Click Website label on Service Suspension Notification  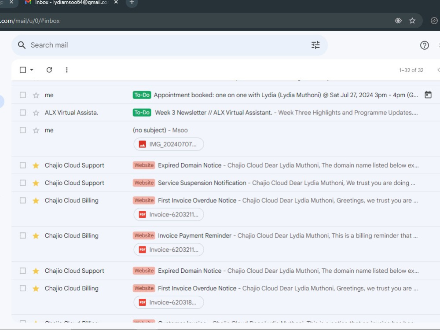(144, 183)
